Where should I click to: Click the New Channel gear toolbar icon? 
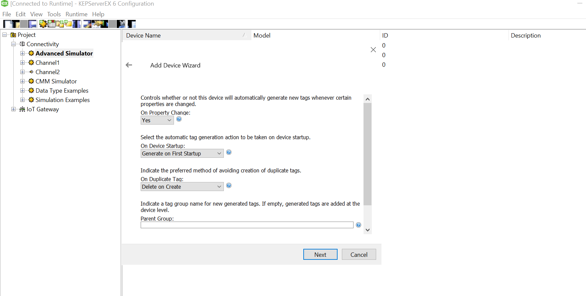pos(43,24)
